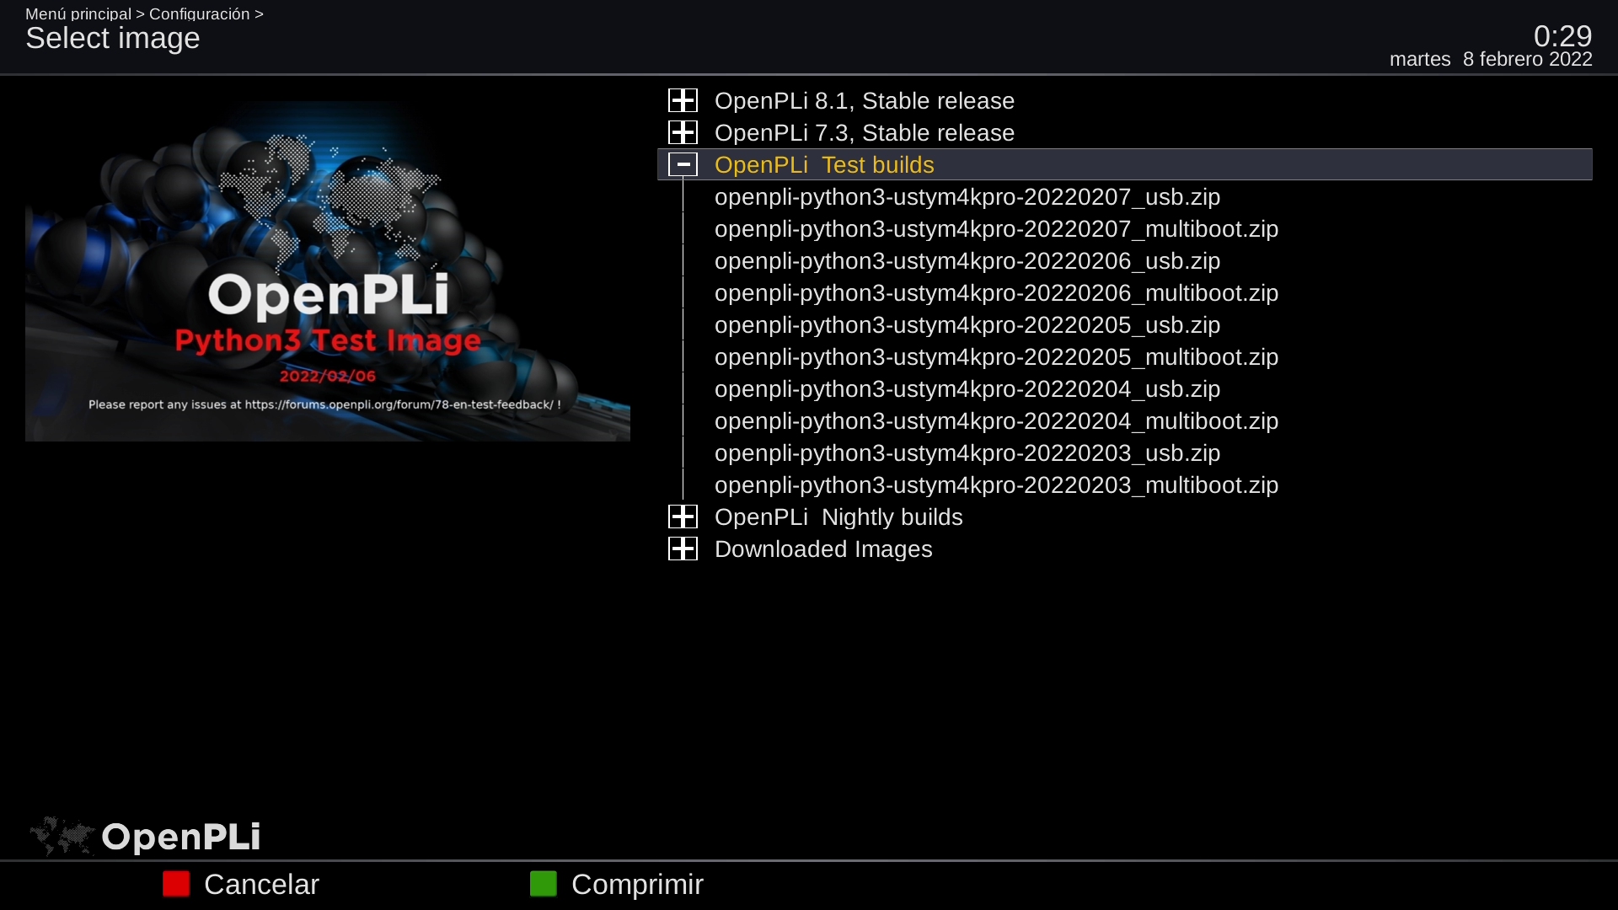Expand Downloaded Images plus icon
Screen dimensions: 1618x910
point(683,549)
